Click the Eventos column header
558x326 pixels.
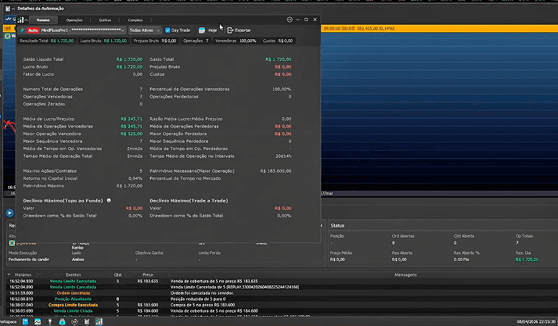[74, 274]
